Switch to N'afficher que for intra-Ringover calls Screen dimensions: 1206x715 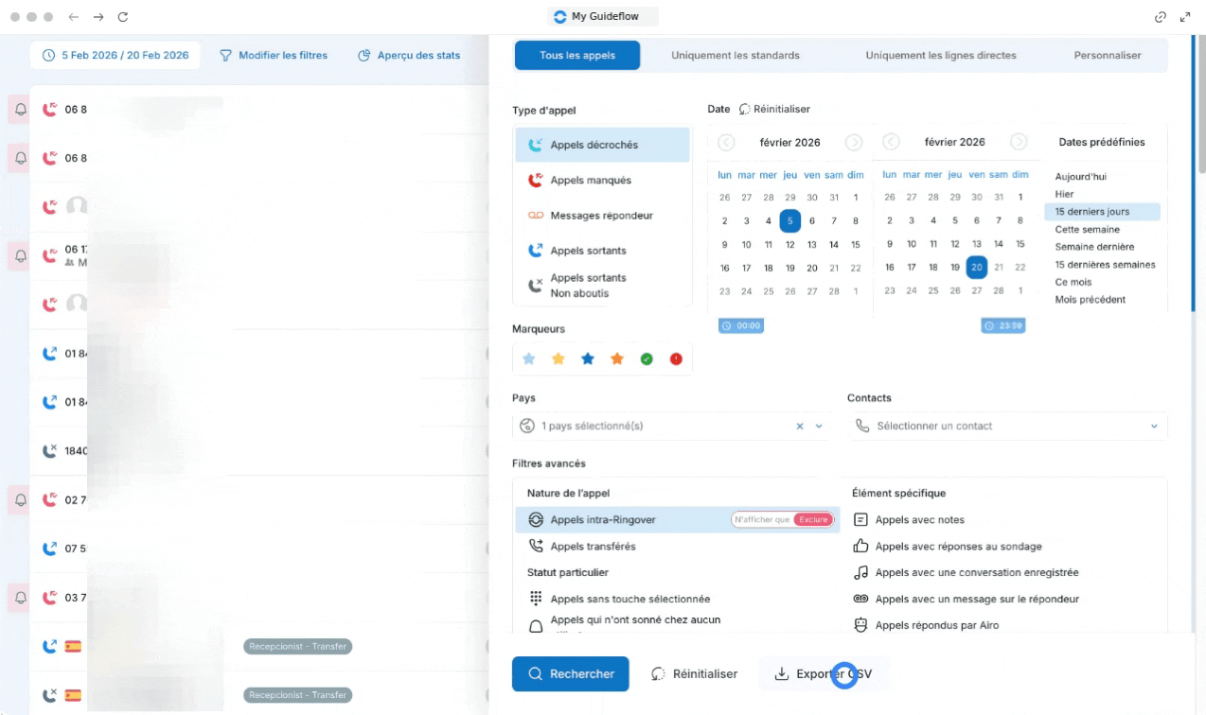[x=761, y=519]
